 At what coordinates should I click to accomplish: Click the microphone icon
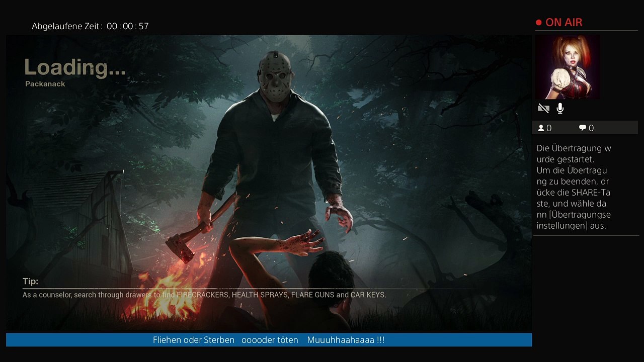pos(560,108)
